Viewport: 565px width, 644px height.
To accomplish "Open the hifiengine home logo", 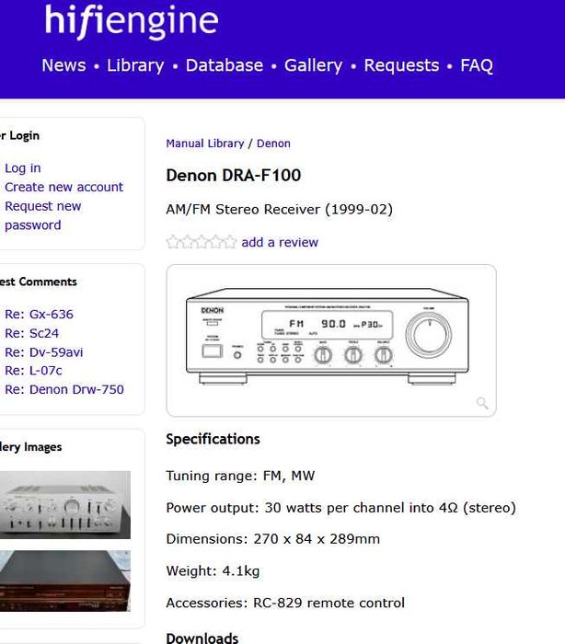I will 132,20.
